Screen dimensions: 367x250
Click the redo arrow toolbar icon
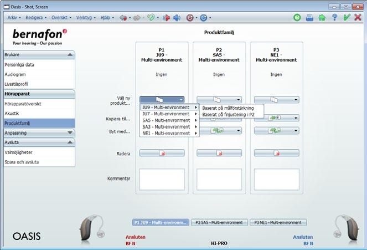pyautogui.click(x=137, y=18)
